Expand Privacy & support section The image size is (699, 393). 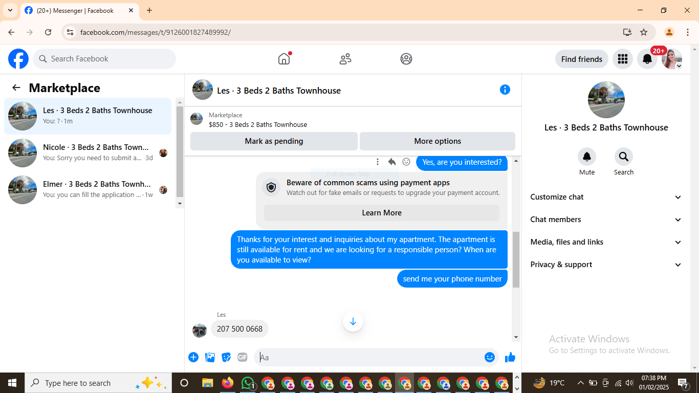(606, 265)
